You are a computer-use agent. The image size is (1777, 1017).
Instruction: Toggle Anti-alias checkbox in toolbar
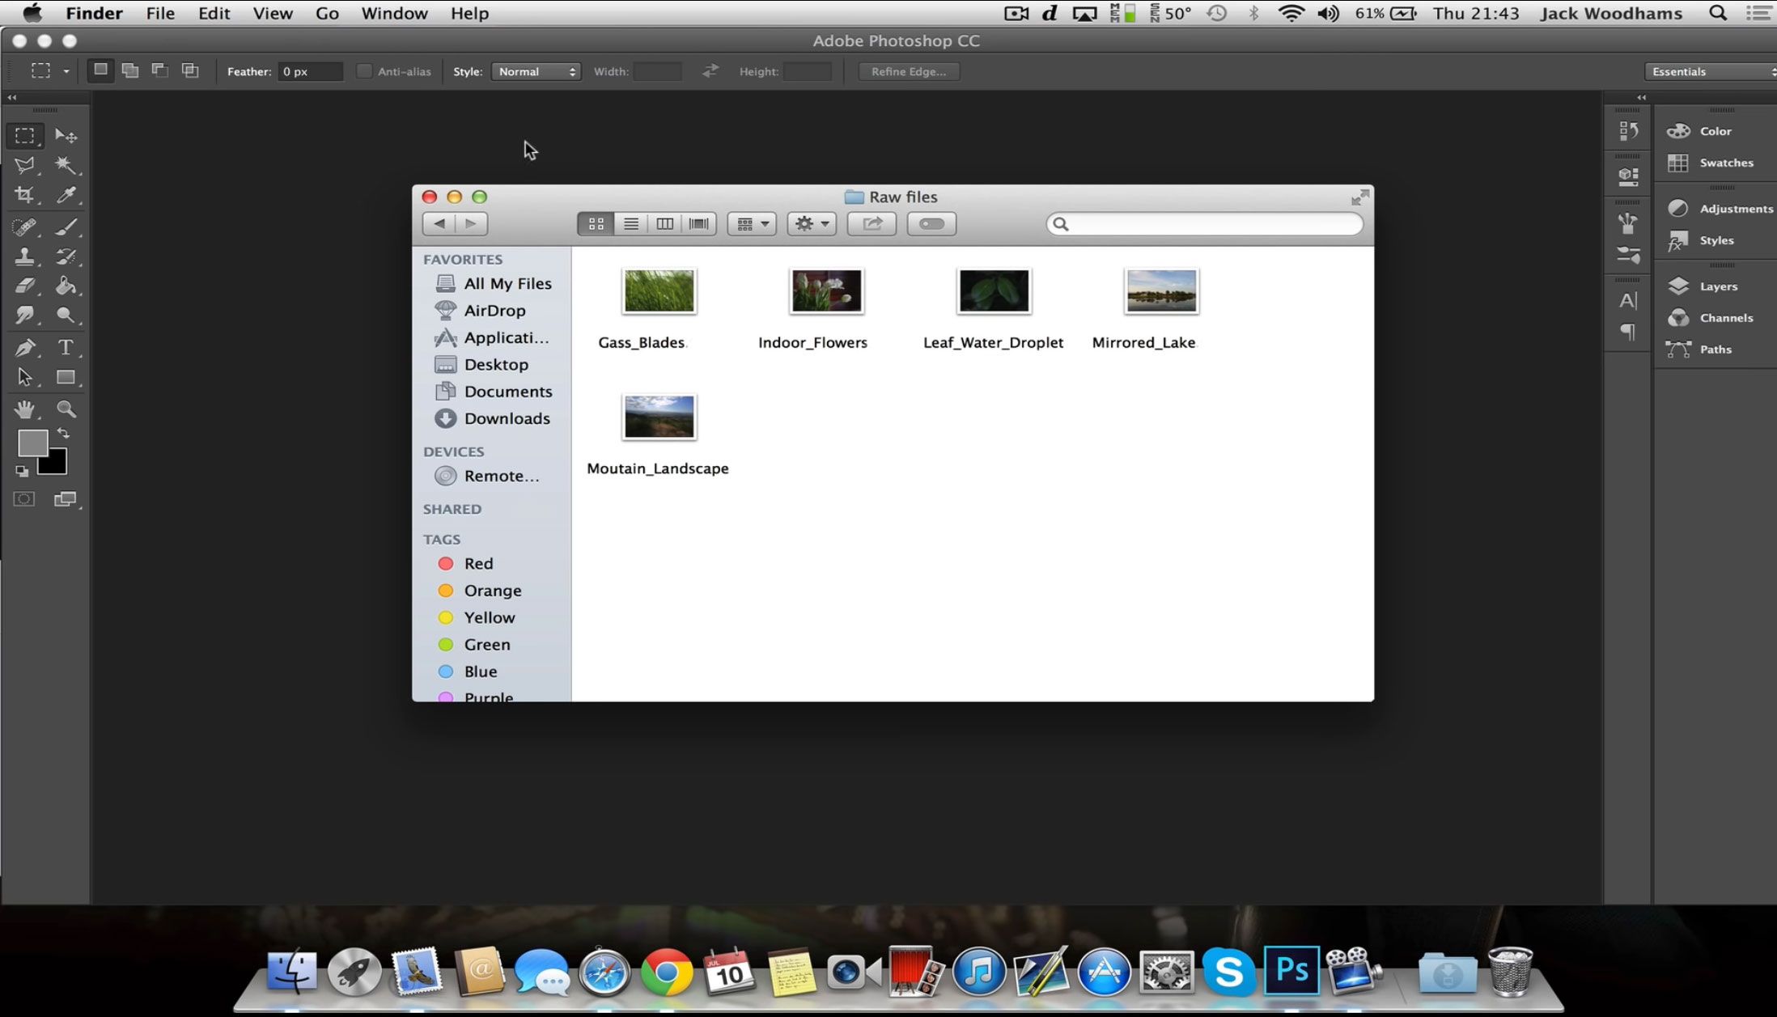[x=363, y=71]
